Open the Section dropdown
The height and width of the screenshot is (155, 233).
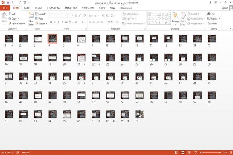point(41,24)
